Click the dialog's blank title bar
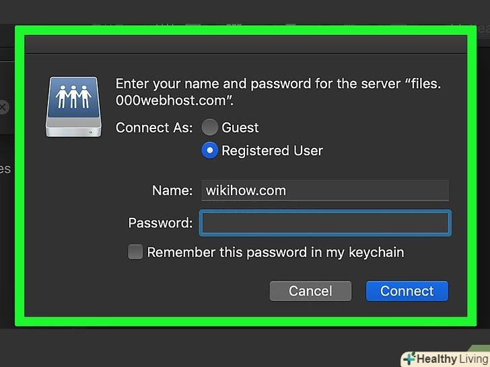Image resolution: width=490 pixels, height=367 pixels. [x=245, y=44]
